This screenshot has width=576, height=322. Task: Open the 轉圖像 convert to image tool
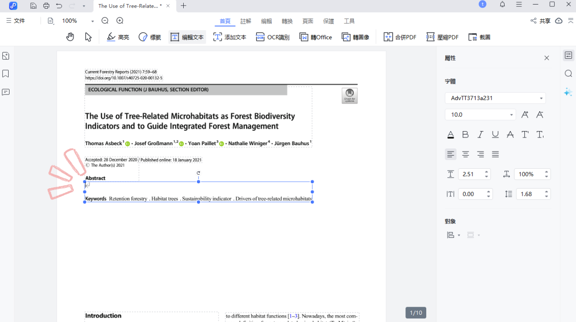pyautogui.click(x=356, y=37)
